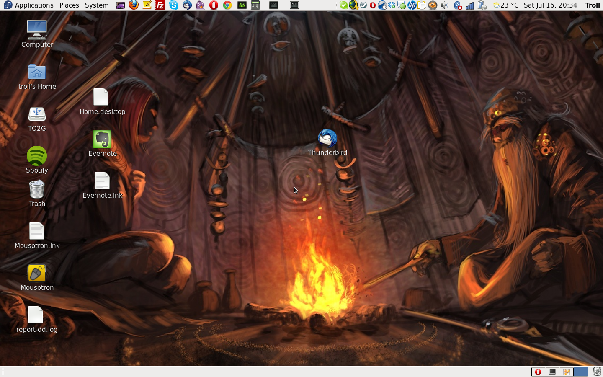Click the Dropbox tray icon
Screen dimensions: 603x377
coord(392,5)
